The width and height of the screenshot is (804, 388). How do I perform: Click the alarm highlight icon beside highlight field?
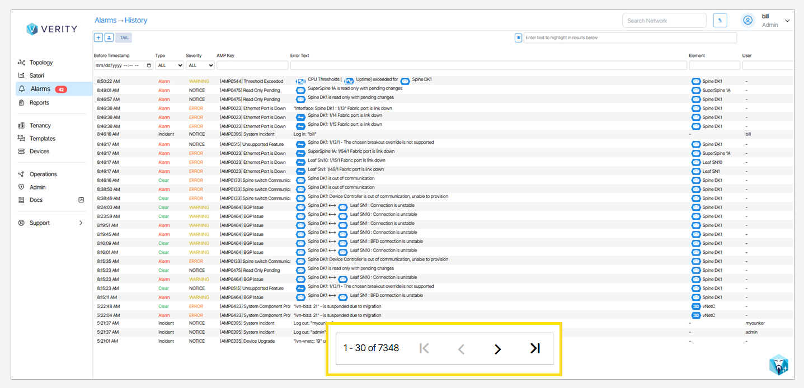(519, 37)
